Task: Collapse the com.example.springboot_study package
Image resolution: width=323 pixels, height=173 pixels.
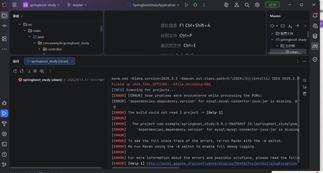Action: pos(34,43)
